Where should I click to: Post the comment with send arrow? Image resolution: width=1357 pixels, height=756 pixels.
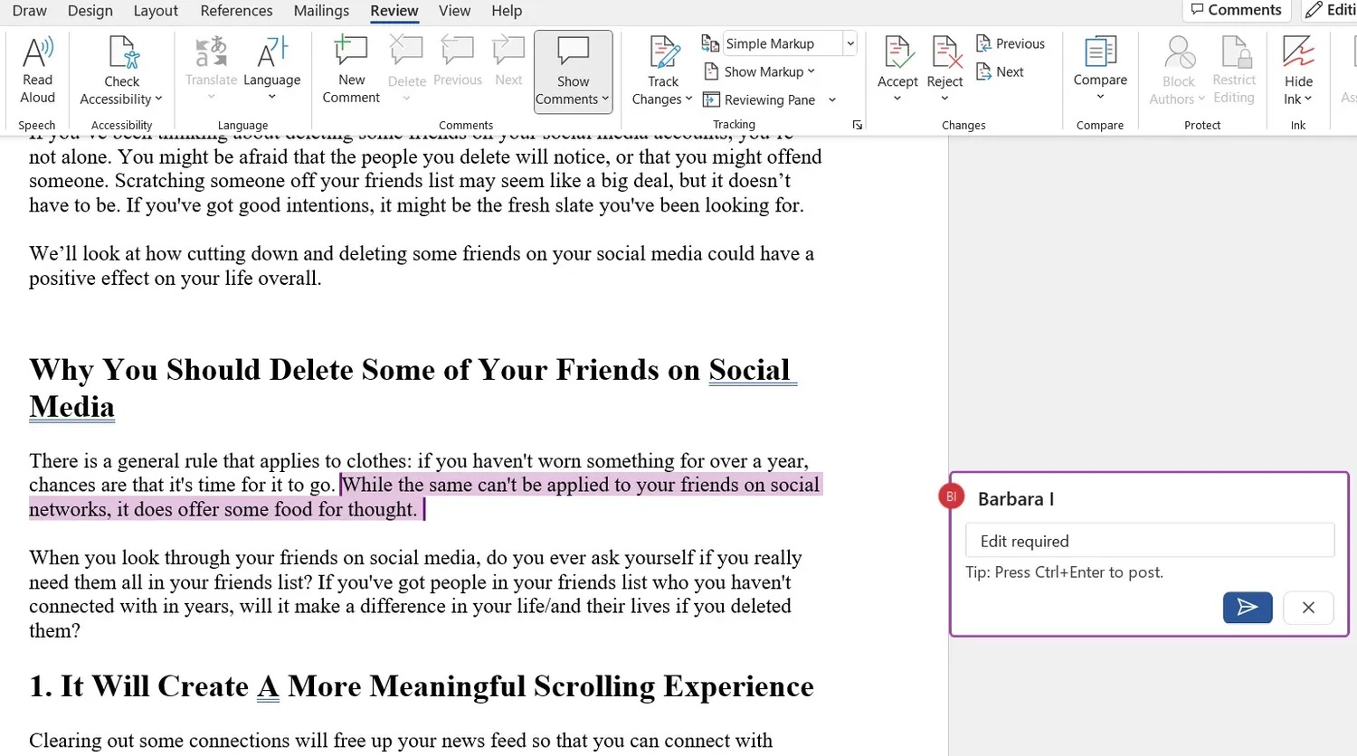coord(1248,608)
